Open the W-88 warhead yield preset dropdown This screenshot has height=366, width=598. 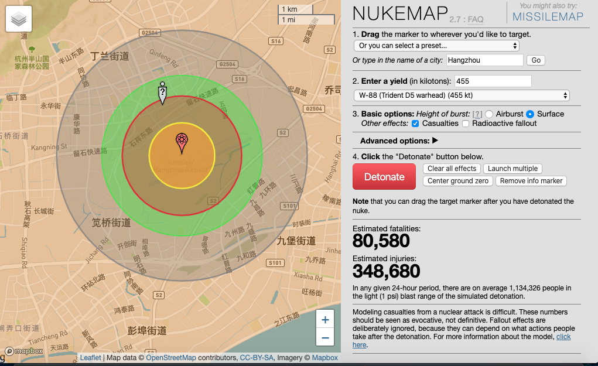pyautogui.click(x=462, y=95)
